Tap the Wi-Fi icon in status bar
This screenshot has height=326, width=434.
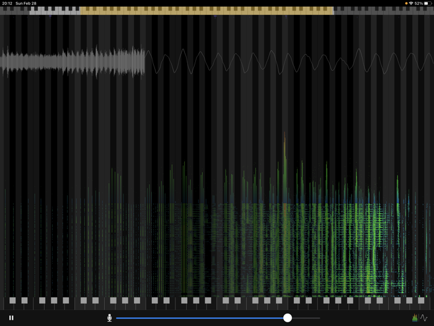(x=411, y=3)
